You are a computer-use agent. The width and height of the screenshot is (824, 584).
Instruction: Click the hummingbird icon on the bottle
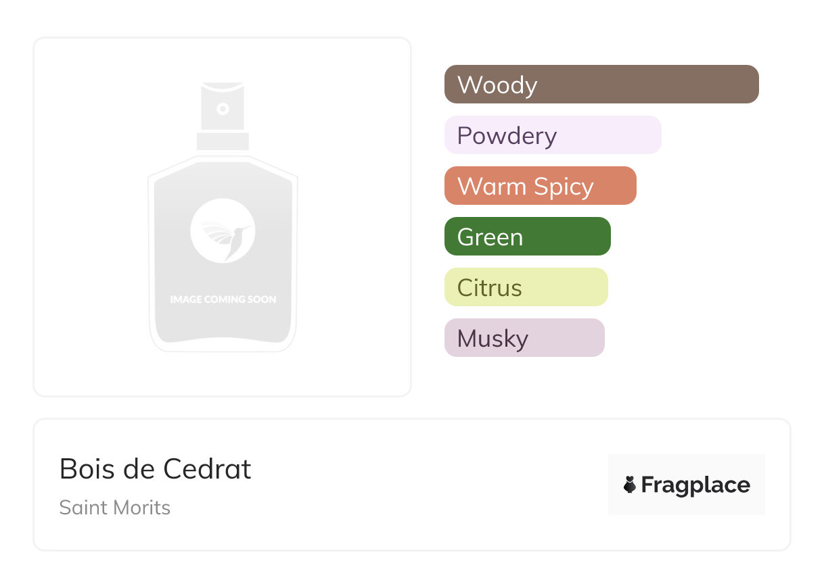coord(223,230)
